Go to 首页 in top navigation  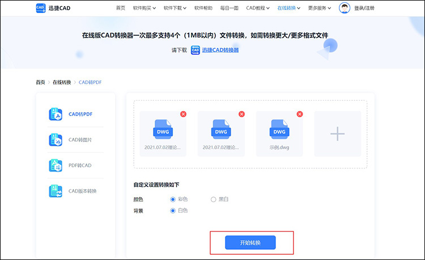point(121,8)
